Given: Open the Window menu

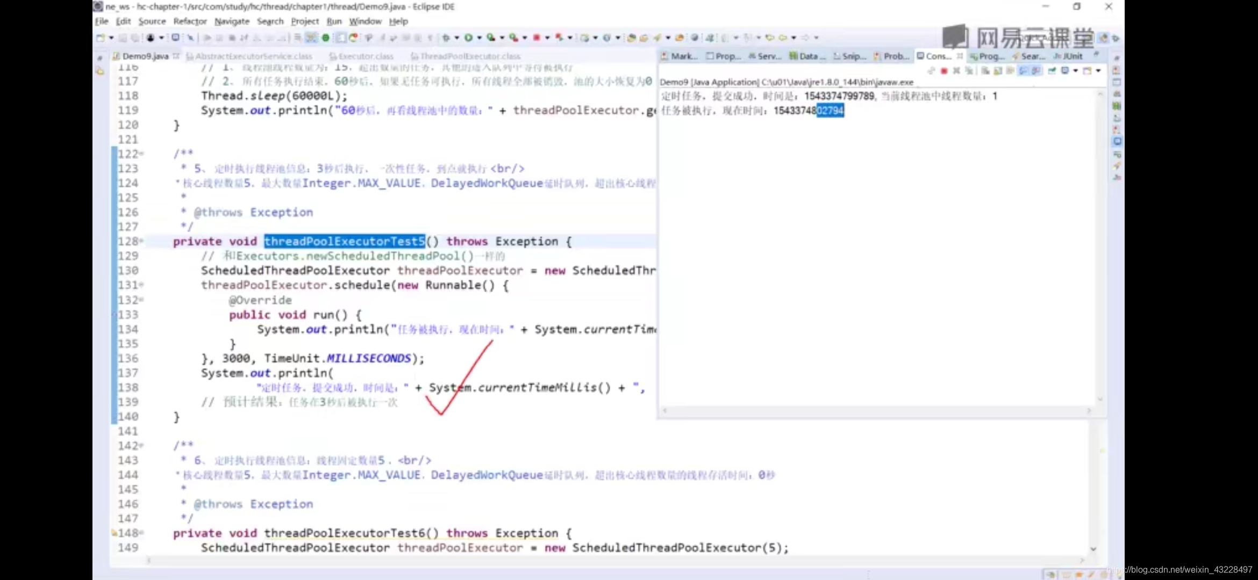Looking at the screenshot, I should tap(365, 21).
